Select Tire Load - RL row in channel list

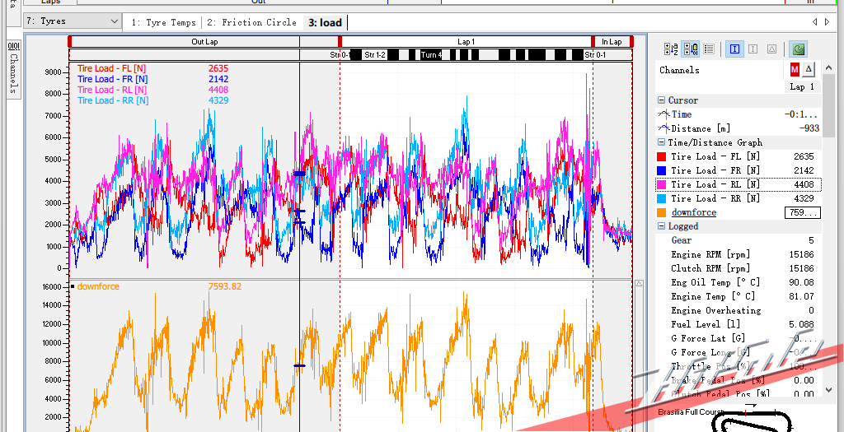coord(738,184)
